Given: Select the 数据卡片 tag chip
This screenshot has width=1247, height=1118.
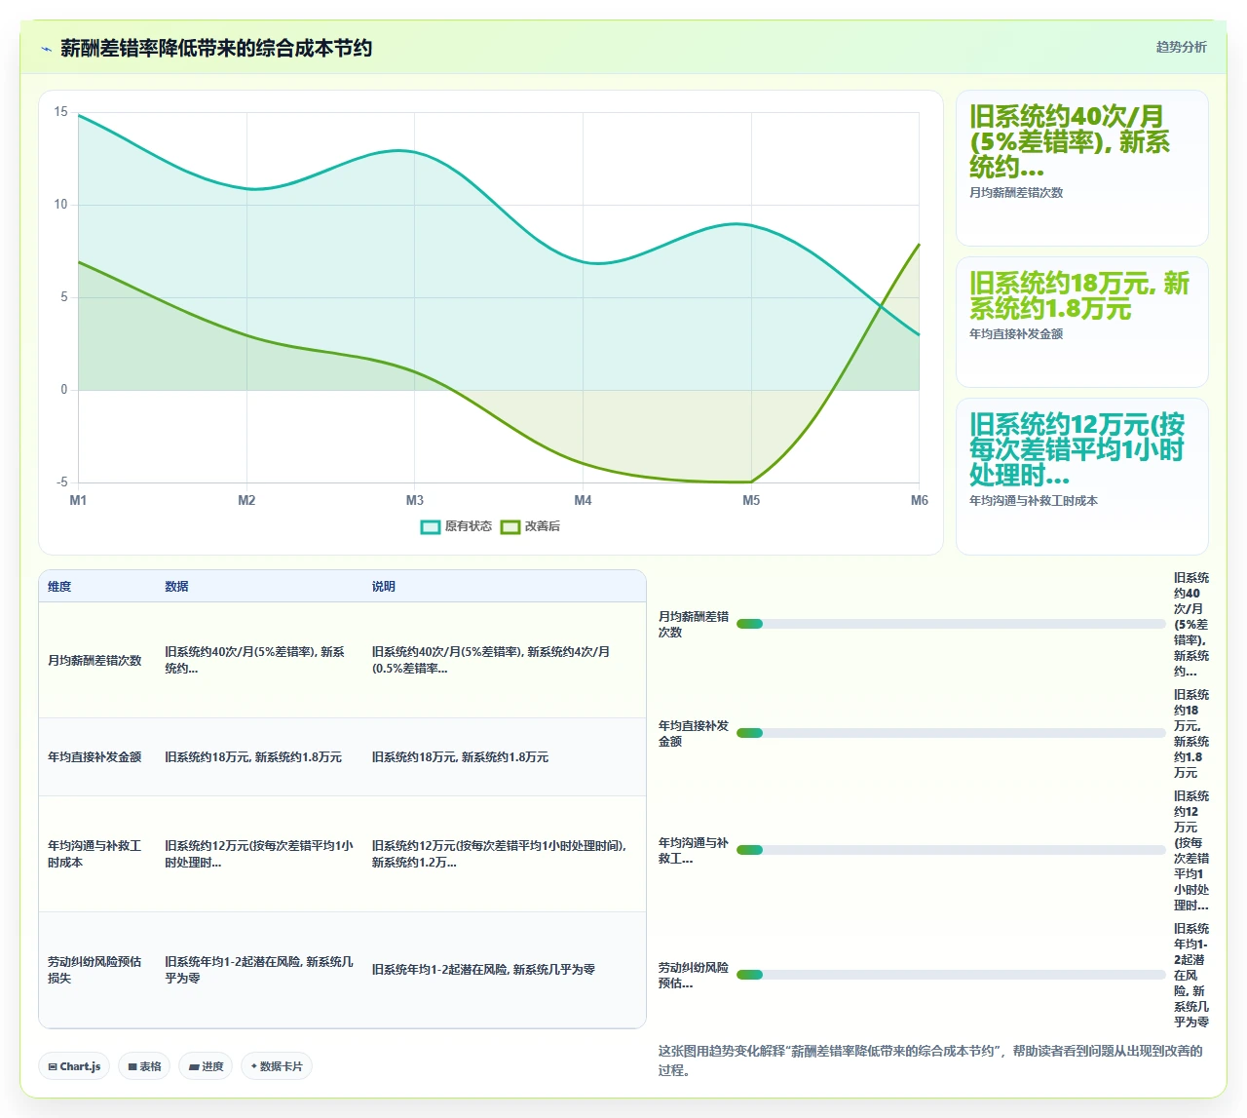Looking at the screenshot, I should [277, 1066].
